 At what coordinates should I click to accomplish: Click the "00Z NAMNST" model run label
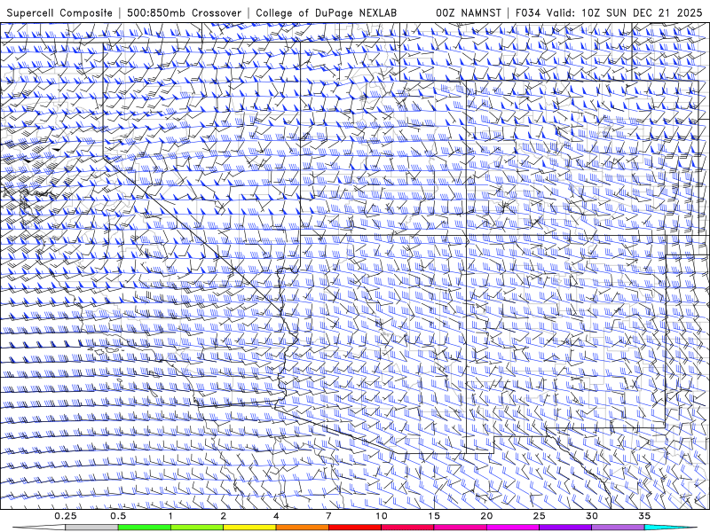[469, 13]
